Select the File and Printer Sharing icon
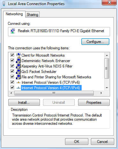Image resolution: width=118 pixels, height=149 pixels. (x=18, y=77)
